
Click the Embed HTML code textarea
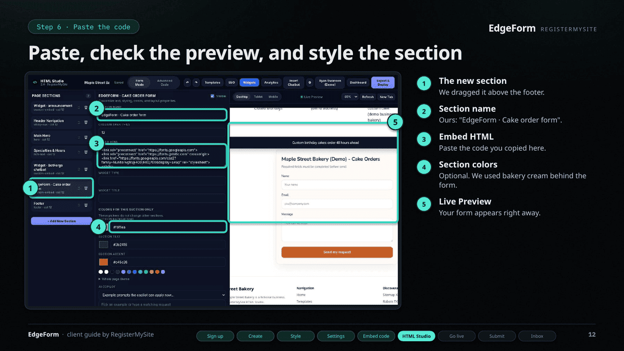(162, 156)
